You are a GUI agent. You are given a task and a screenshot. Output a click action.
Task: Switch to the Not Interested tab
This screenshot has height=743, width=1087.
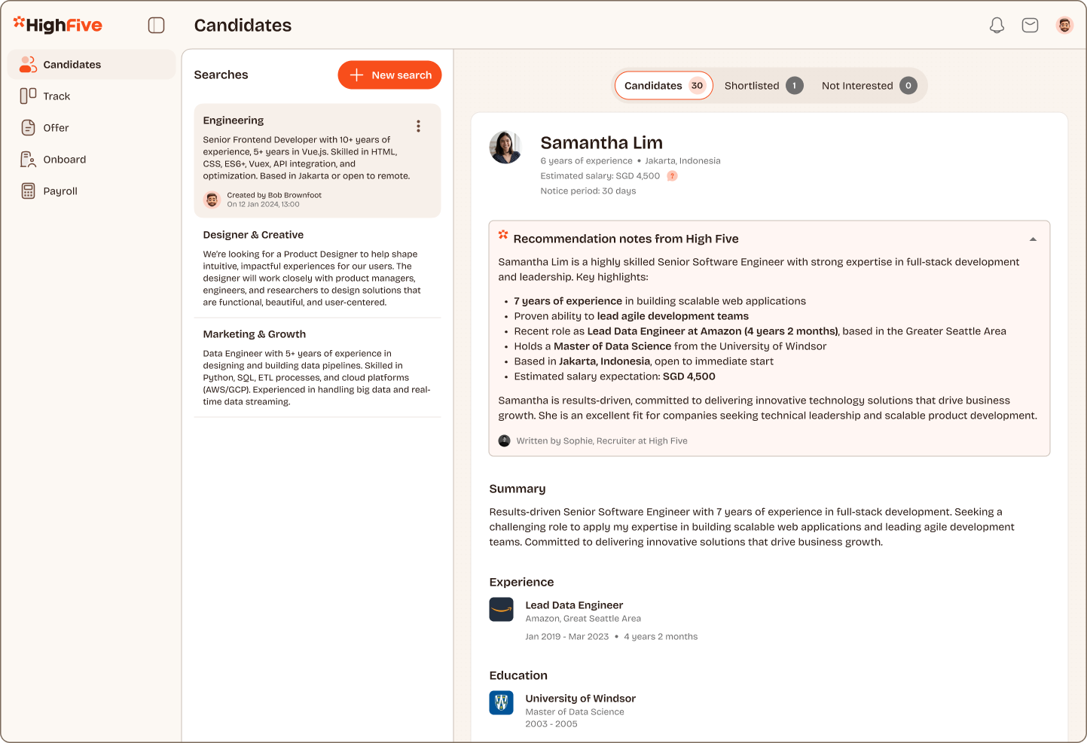[x=869, y=86]
